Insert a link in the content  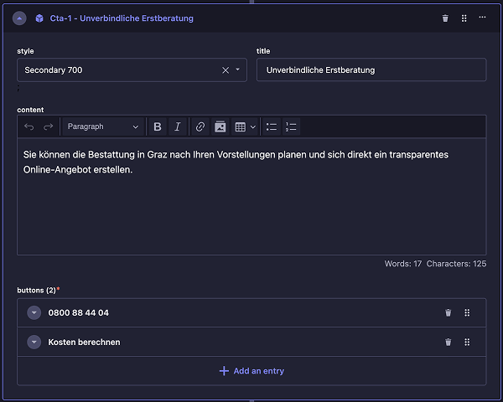point(200,126)
